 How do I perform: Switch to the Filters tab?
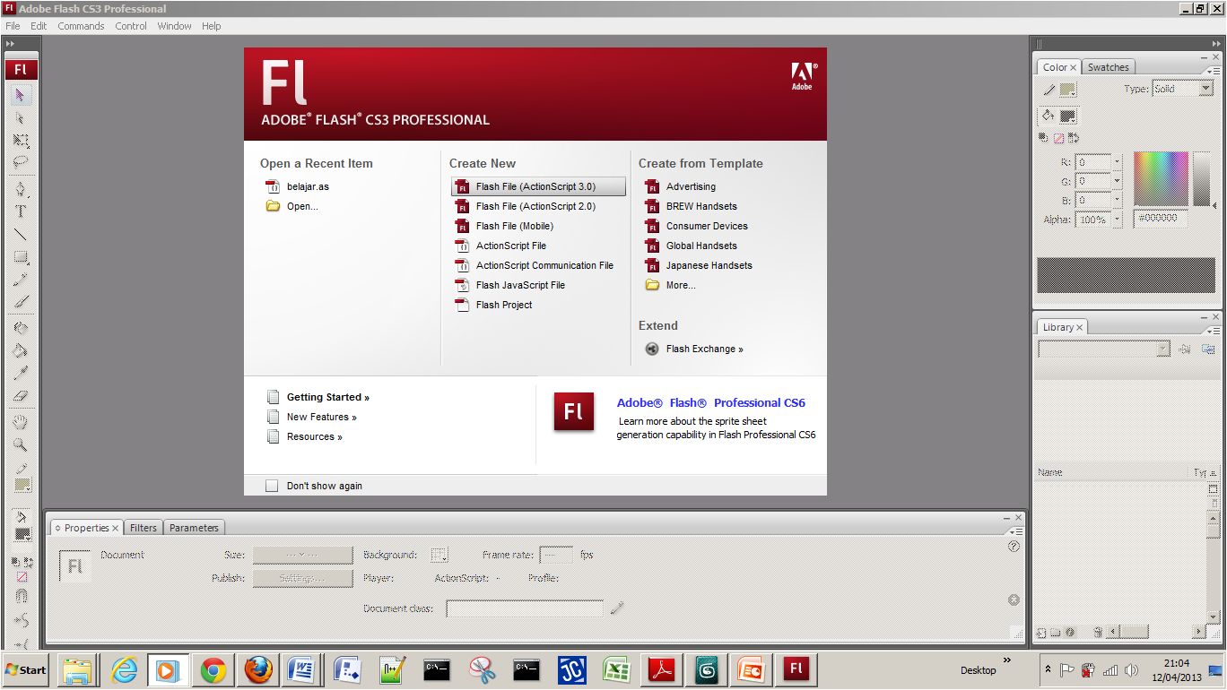pos(144,528)
